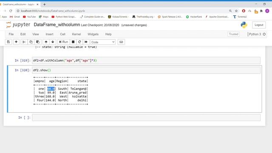The width and height of the screenshot is (272, 153).
Task: Open the KickassTorrents bookmark
Action: 119,17
